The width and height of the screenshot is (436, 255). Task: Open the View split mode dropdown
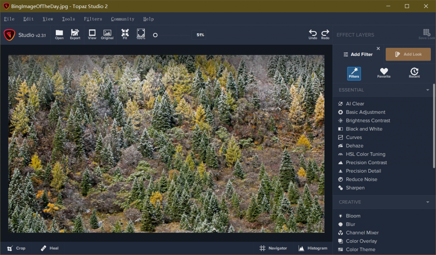click(x=92, y=34)
